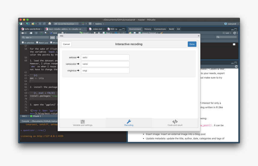Minimize the Environment pane
The image size is (258, 166).
click(232, 30)
